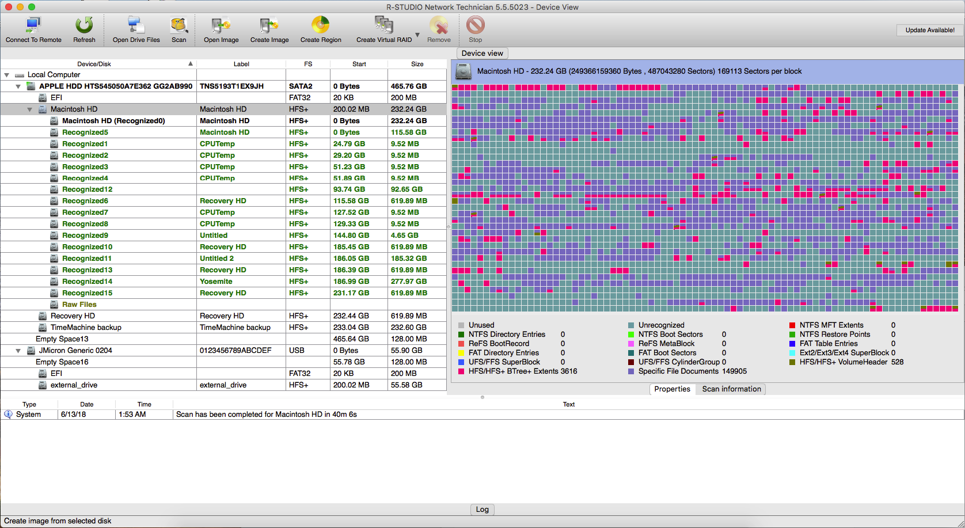Select the Raw Files entry
The image size is (965, 528).
click(223, 305)
